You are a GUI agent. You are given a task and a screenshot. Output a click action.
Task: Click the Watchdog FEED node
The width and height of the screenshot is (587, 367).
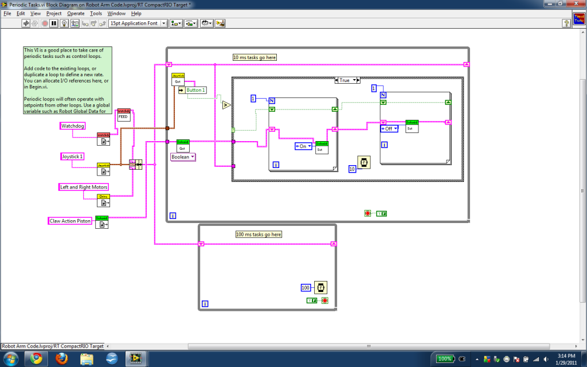point(123,114)
